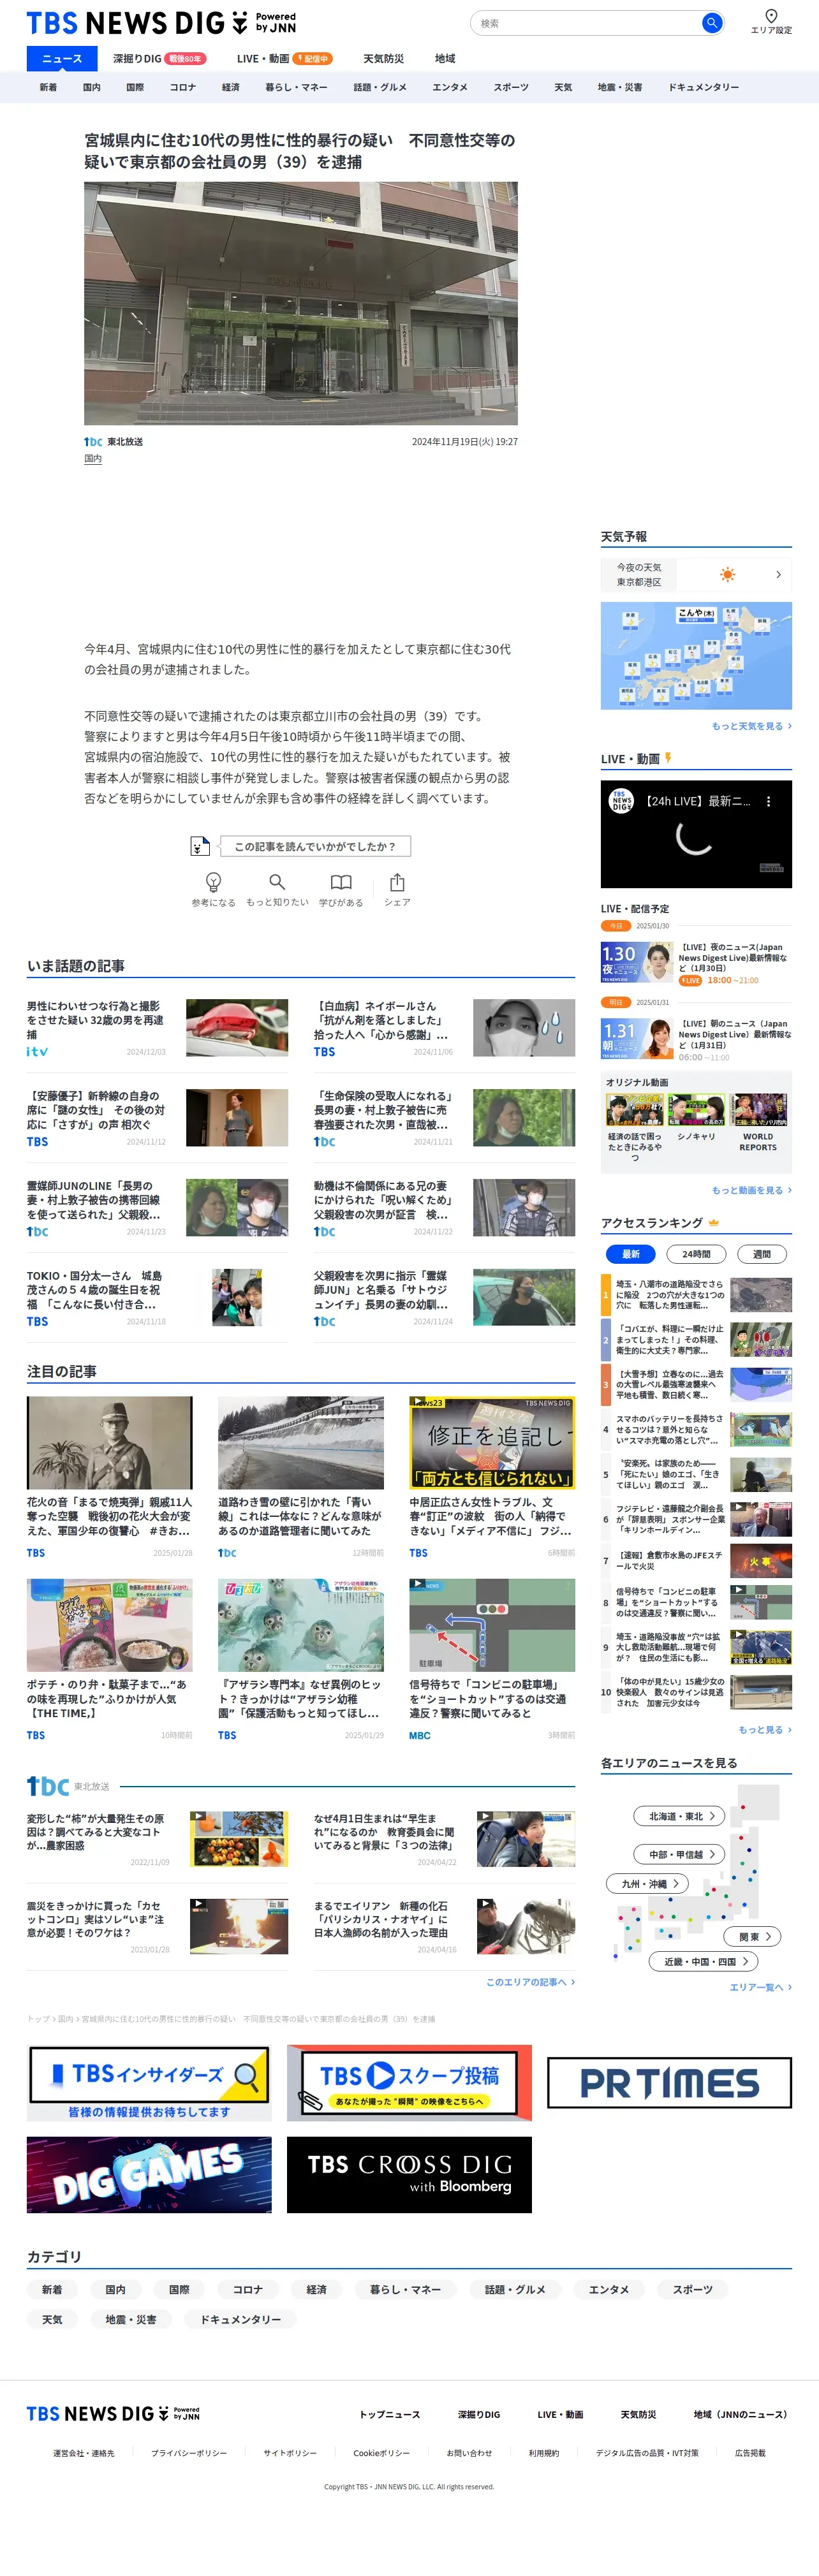The image size is (819, 2576).
Task: Open the three-dot menu on the 24h LIVE video
Action: 768,801
